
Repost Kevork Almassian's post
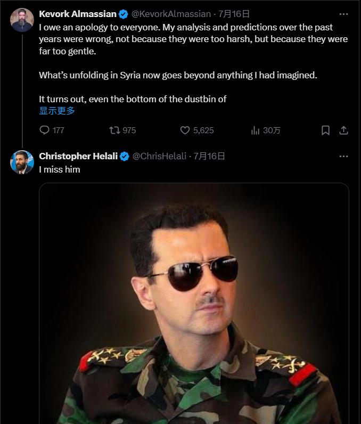(114, 131)
